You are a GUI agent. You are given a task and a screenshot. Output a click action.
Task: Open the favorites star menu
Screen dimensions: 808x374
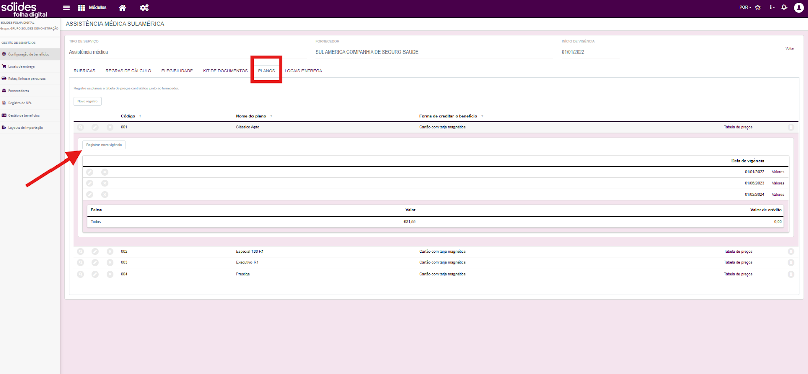(758, 7)
